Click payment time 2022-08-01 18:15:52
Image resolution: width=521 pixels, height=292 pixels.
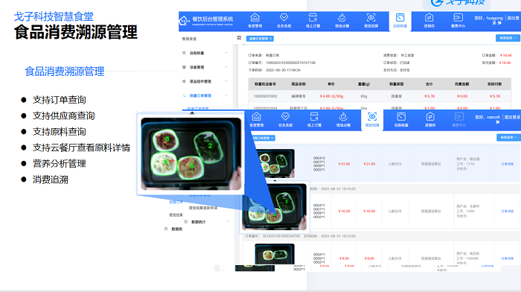click(338, 189)
